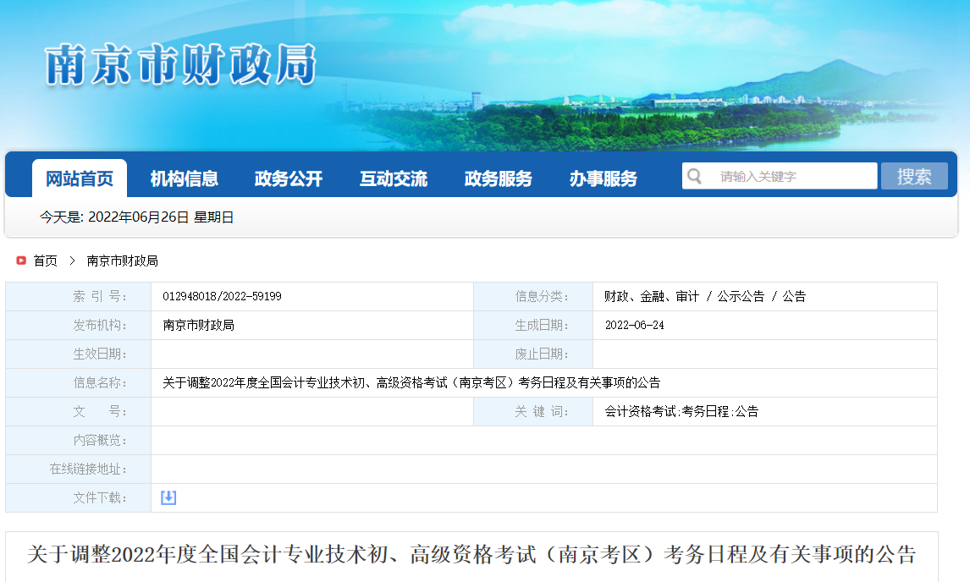Click the file download icon
The height and width of the screenshot is (582, 970).
[168, 497]
